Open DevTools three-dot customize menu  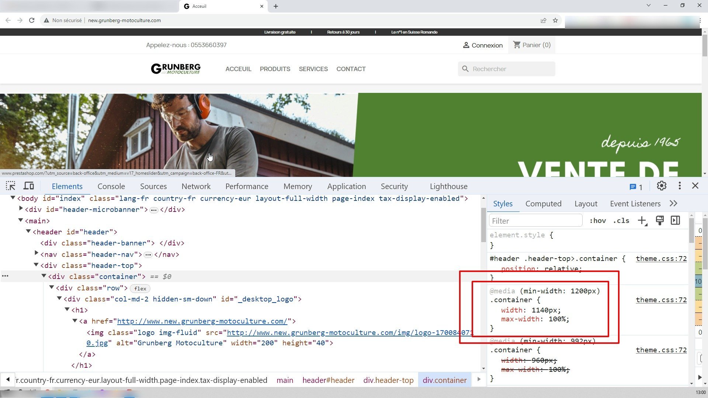tap(680, 186)
